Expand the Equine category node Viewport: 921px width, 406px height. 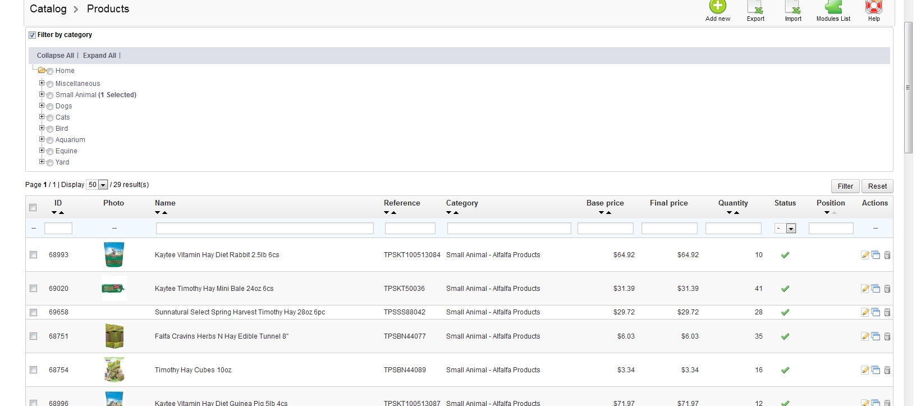pos(42,150)
